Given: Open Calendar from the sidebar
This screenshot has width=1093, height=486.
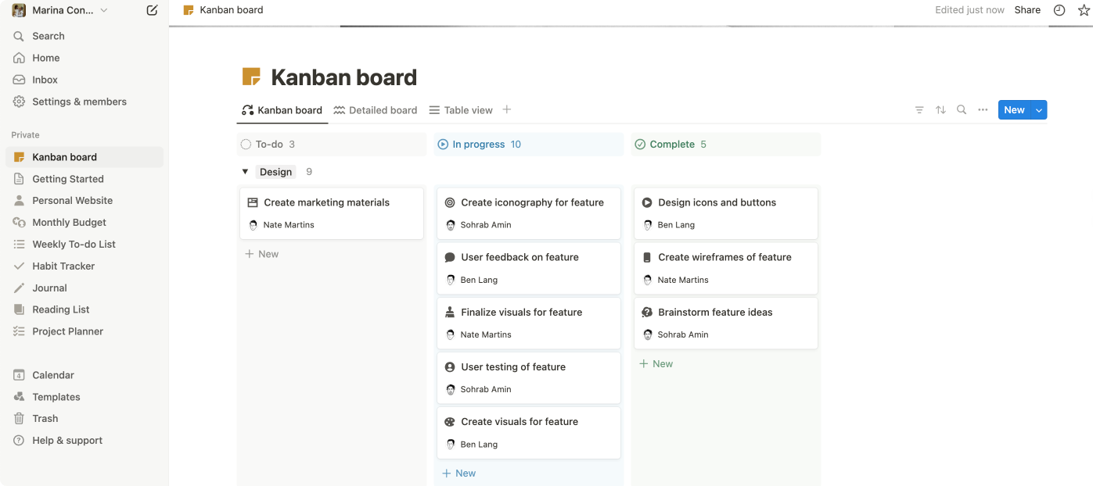Looking at the screenshot, I should click(x=84, y=375).
